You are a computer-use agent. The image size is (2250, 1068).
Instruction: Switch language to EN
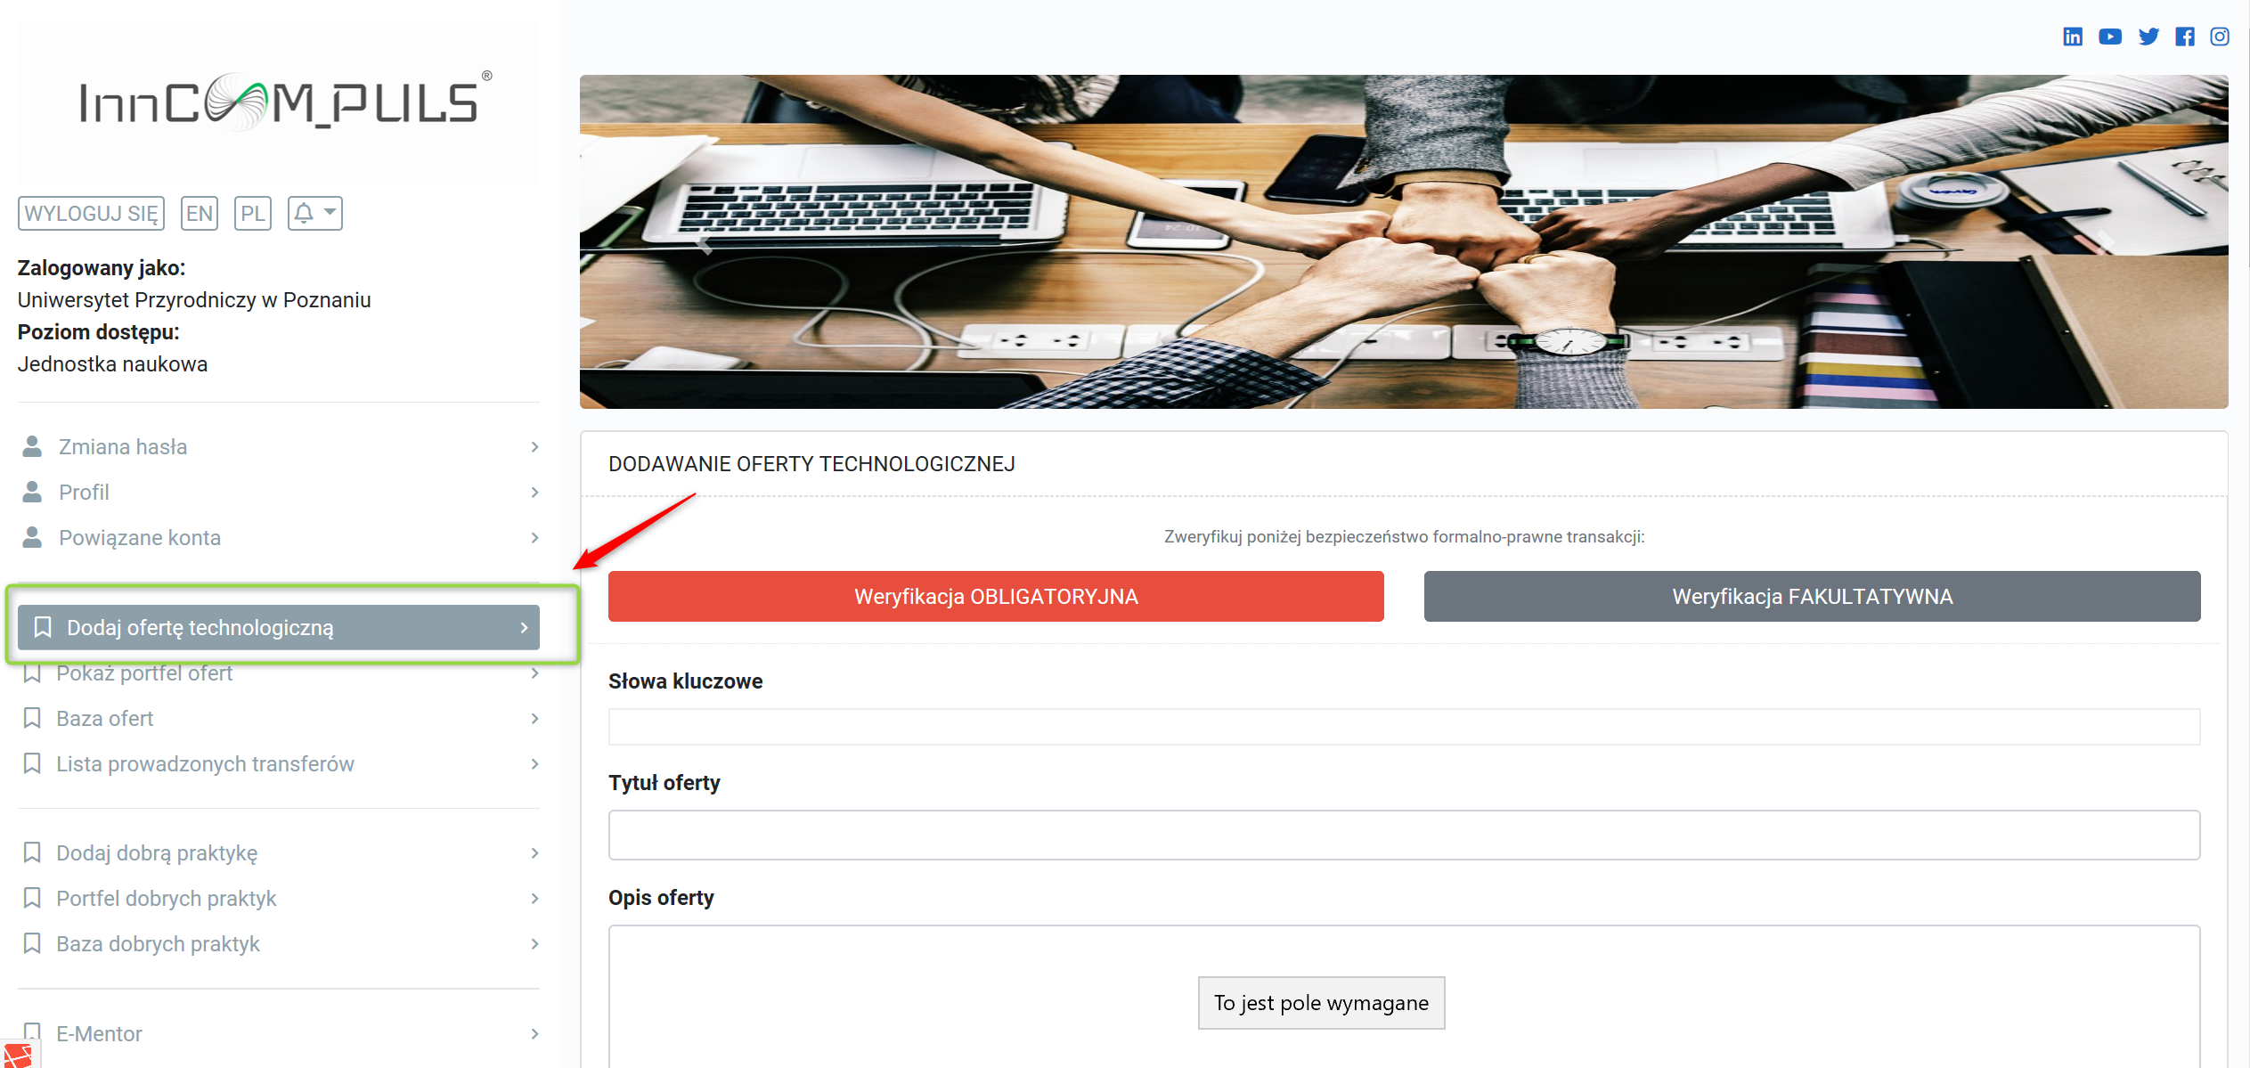coord(200,213)
